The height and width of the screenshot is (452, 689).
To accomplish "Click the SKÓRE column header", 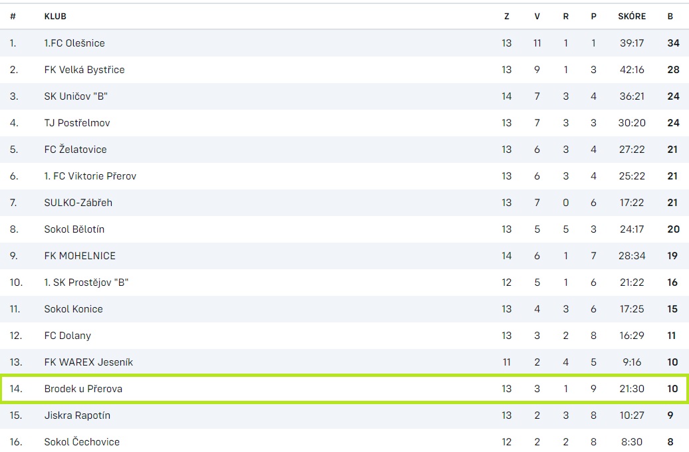I will point(632,16).
